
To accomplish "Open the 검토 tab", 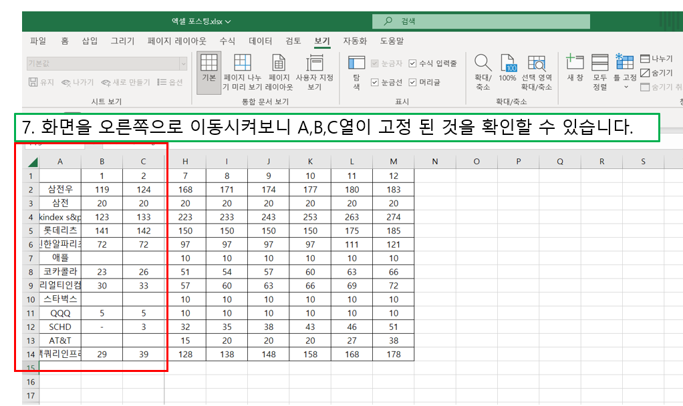I will point(293,41).
